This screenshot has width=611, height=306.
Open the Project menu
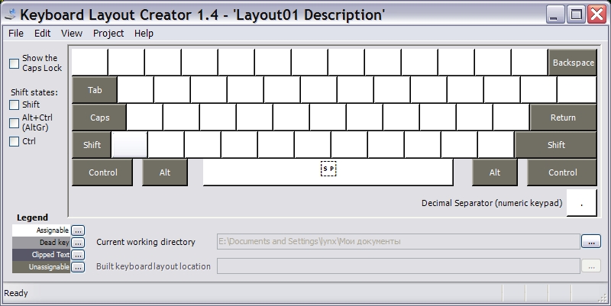click(108, 34)
